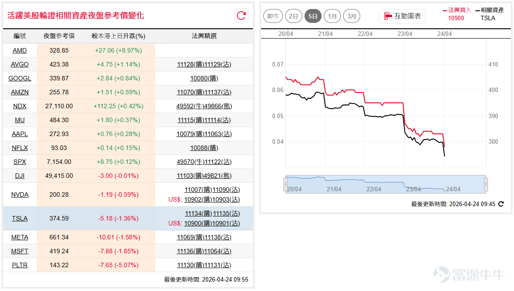The width and height of the screenshot is (514, 291).
Task: Open NDX picks 49592(牛)49866(熊)
Action: coord(204,106)
